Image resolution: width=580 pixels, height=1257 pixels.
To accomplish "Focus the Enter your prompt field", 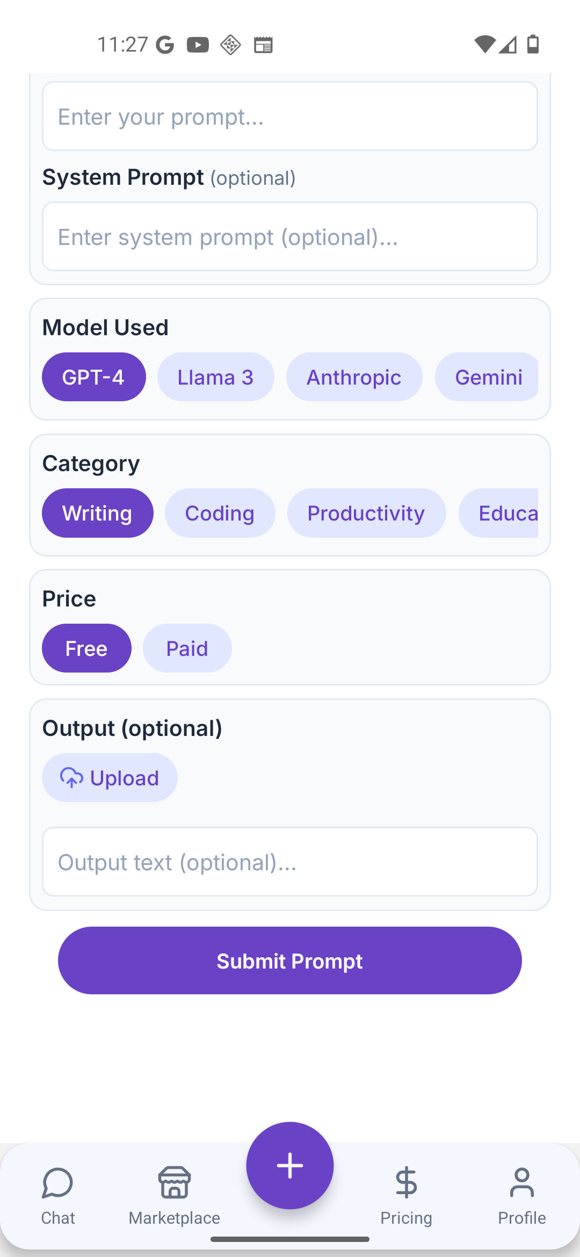I will pyautogui.click(x=290, y=117).
